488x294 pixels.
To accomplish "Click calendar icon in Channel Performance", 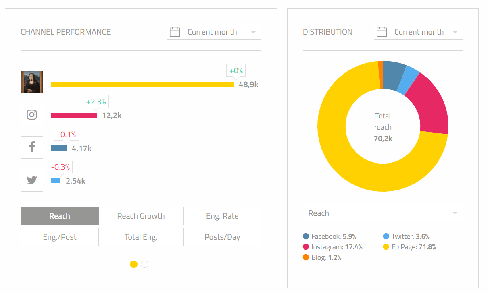I will (x=175, y=32).
